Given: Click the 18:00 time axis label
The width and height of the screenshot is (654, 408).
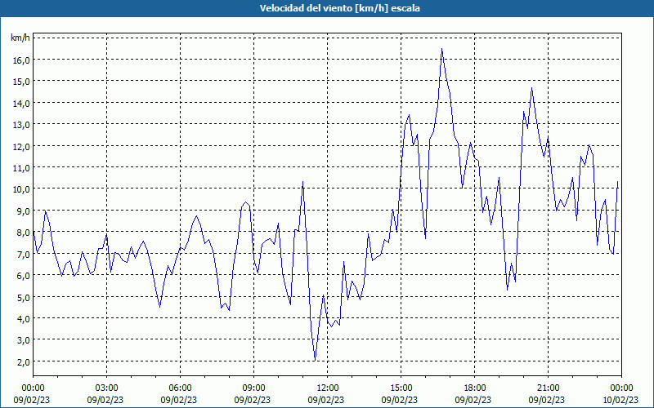Looking at the screenshot, I should 474,388.
